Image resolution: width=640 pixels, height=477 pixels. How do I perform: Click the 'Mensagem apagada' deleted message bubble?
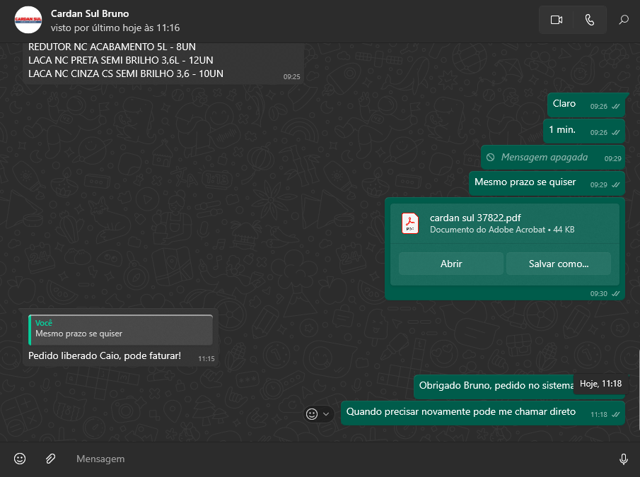541,158
